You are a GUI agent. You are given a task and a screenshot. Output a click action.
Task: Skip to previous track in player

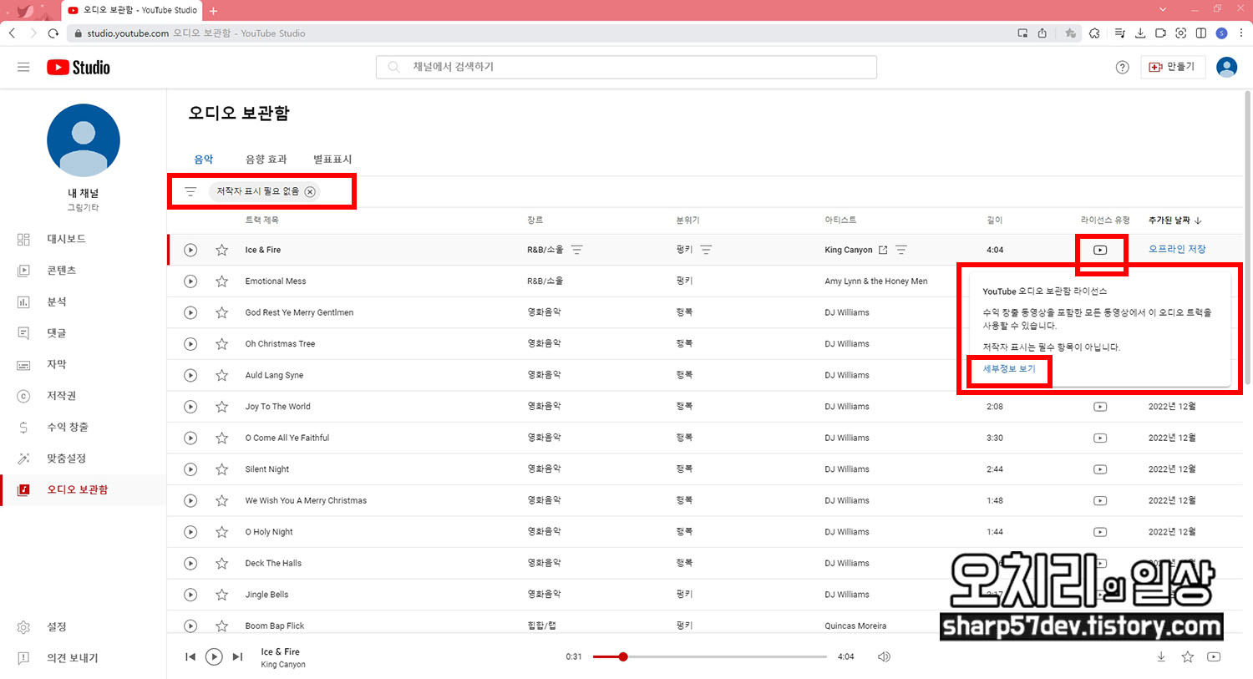tap(190, 656)
